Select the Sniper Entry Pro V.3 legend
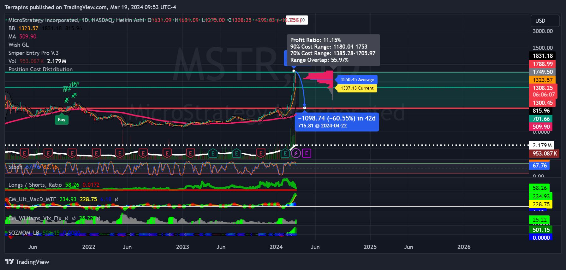Viewport: 566px width, 270px height. coord(33,53)
